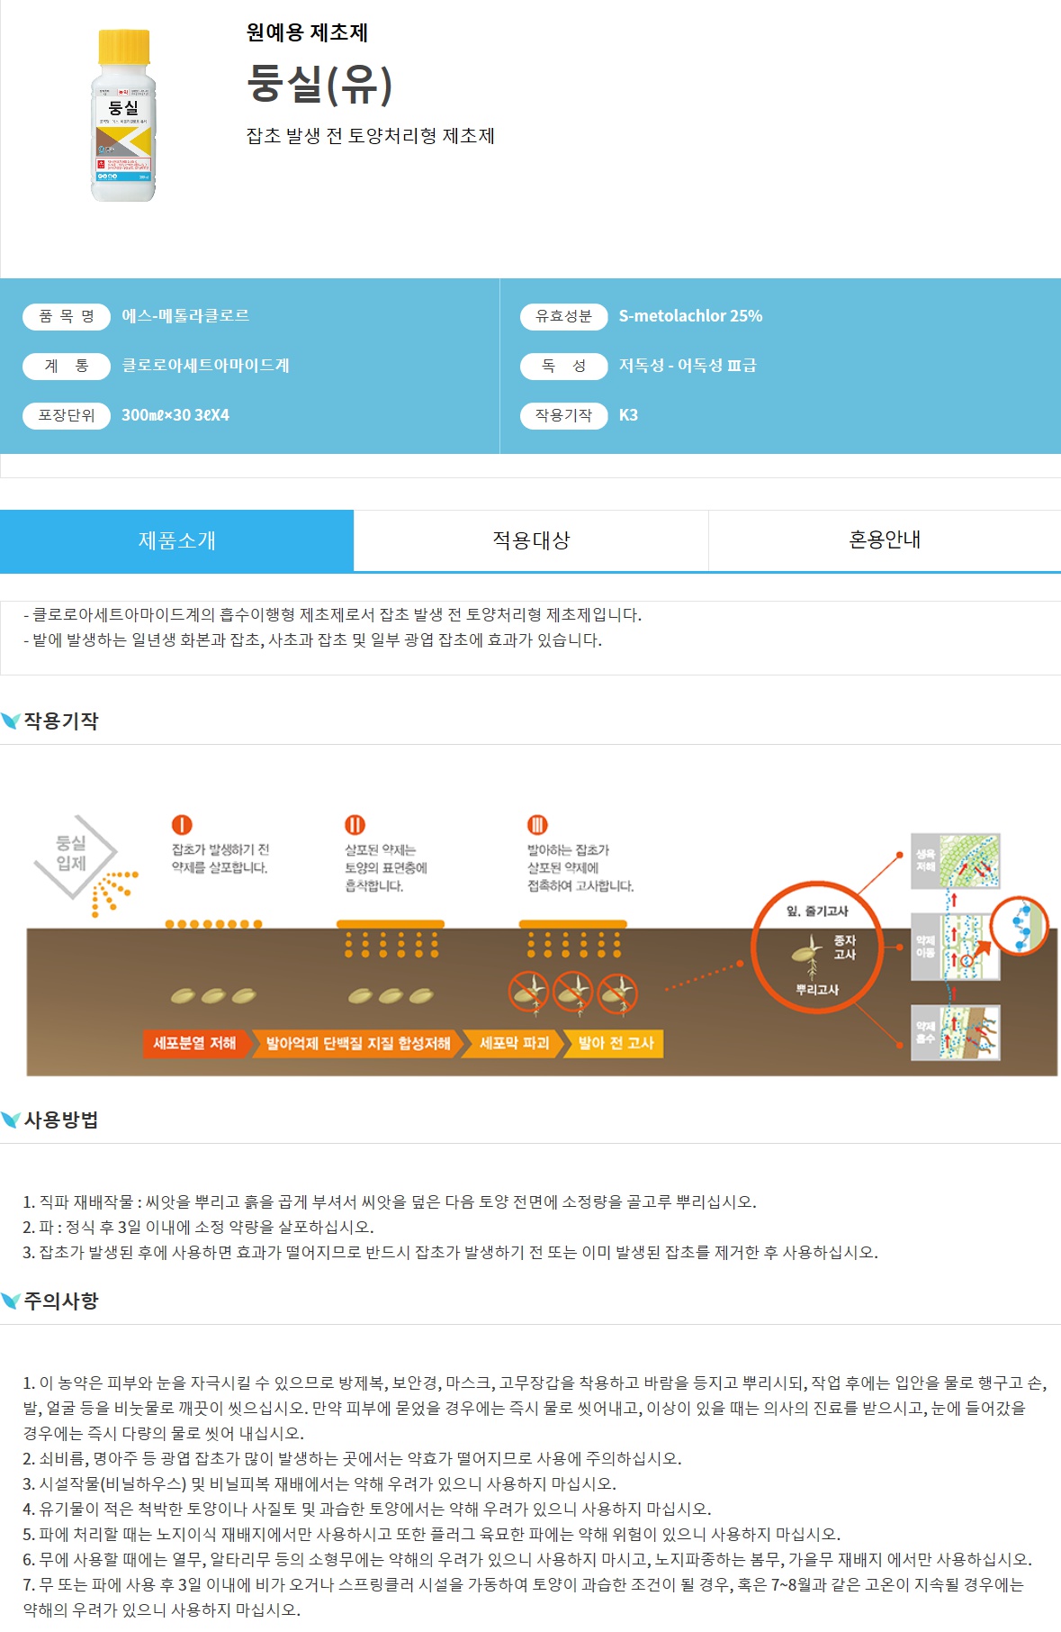Image resolution: width=1061 pixels, height=1632 pixels.
Task: Click the leaf icon beside 사용방법 heading
Action: tap(11, 1120)
